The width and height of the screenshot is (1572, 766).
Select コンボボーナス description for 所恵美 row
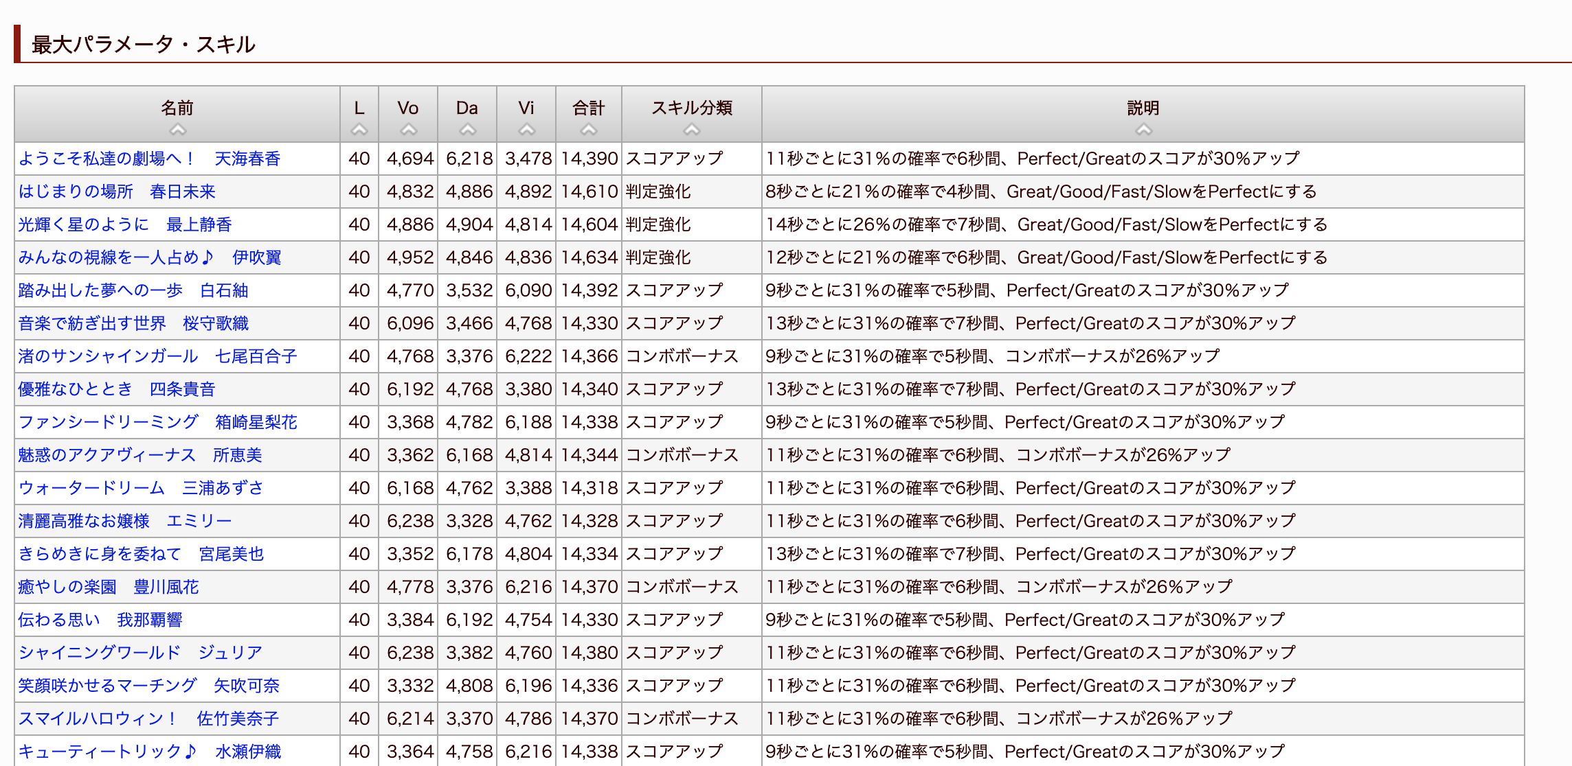[x=998, y=455]
